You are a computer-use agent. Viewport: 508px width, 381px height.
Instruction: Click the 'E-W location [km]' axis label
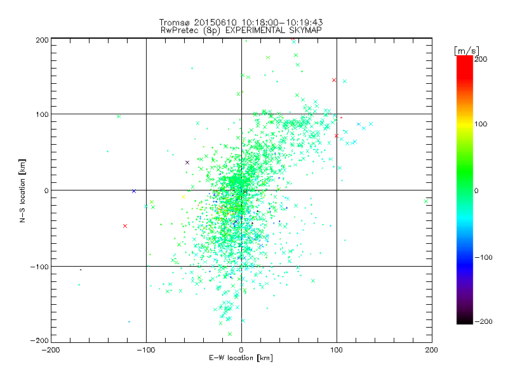click(x=241, y=358)
